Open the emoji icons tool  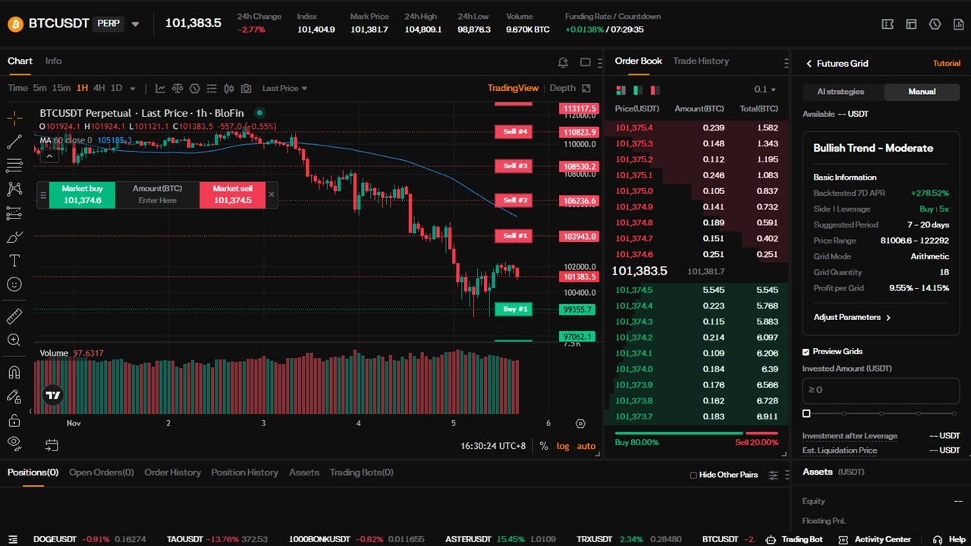click(x=14, y=284)
